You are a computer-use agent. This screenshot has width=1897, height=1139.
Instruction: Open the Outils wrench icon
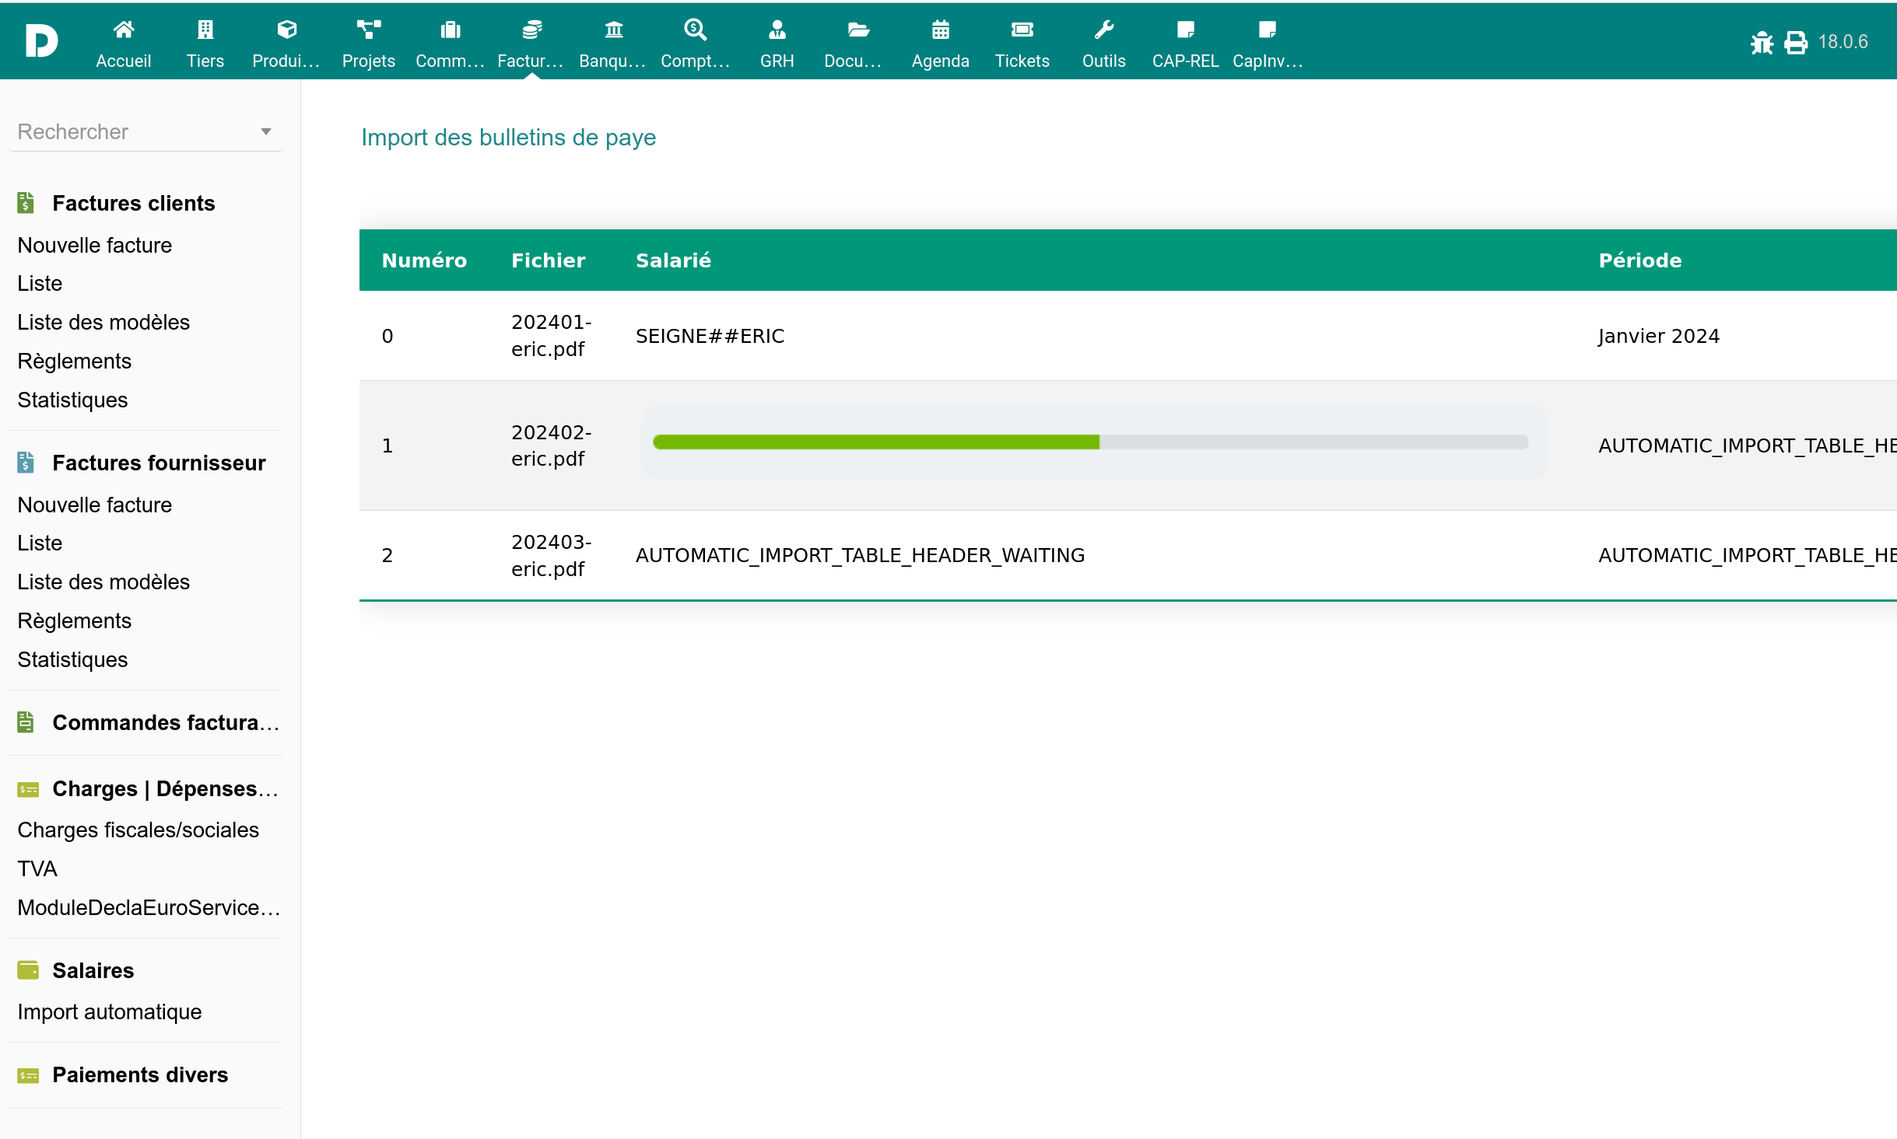click(x=1104, y=30)
